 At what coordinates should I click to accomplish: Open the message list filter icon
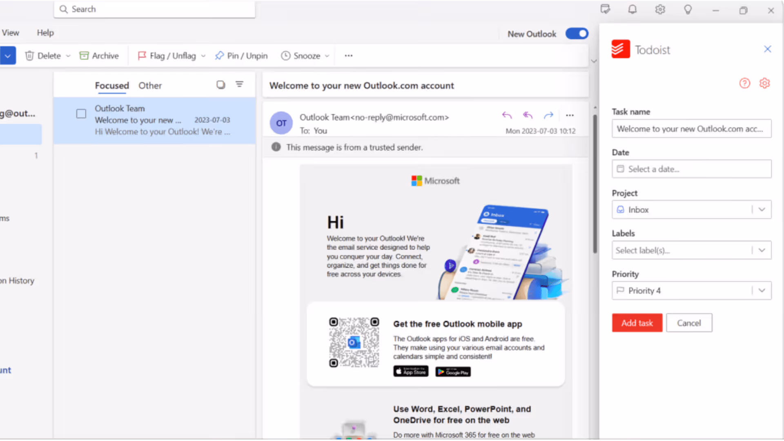(240, 84)
